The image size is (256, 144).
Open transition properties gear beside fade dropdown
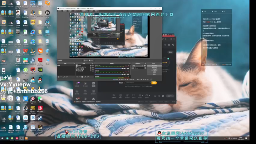[x=145, y=66]
